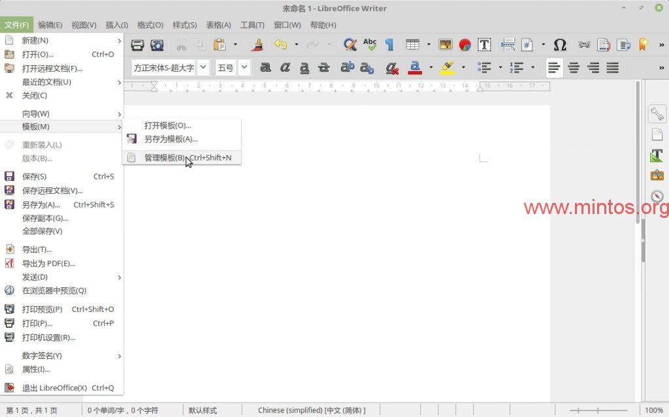Toggle formatting marks (pilcrow icon)

[389, 45]
